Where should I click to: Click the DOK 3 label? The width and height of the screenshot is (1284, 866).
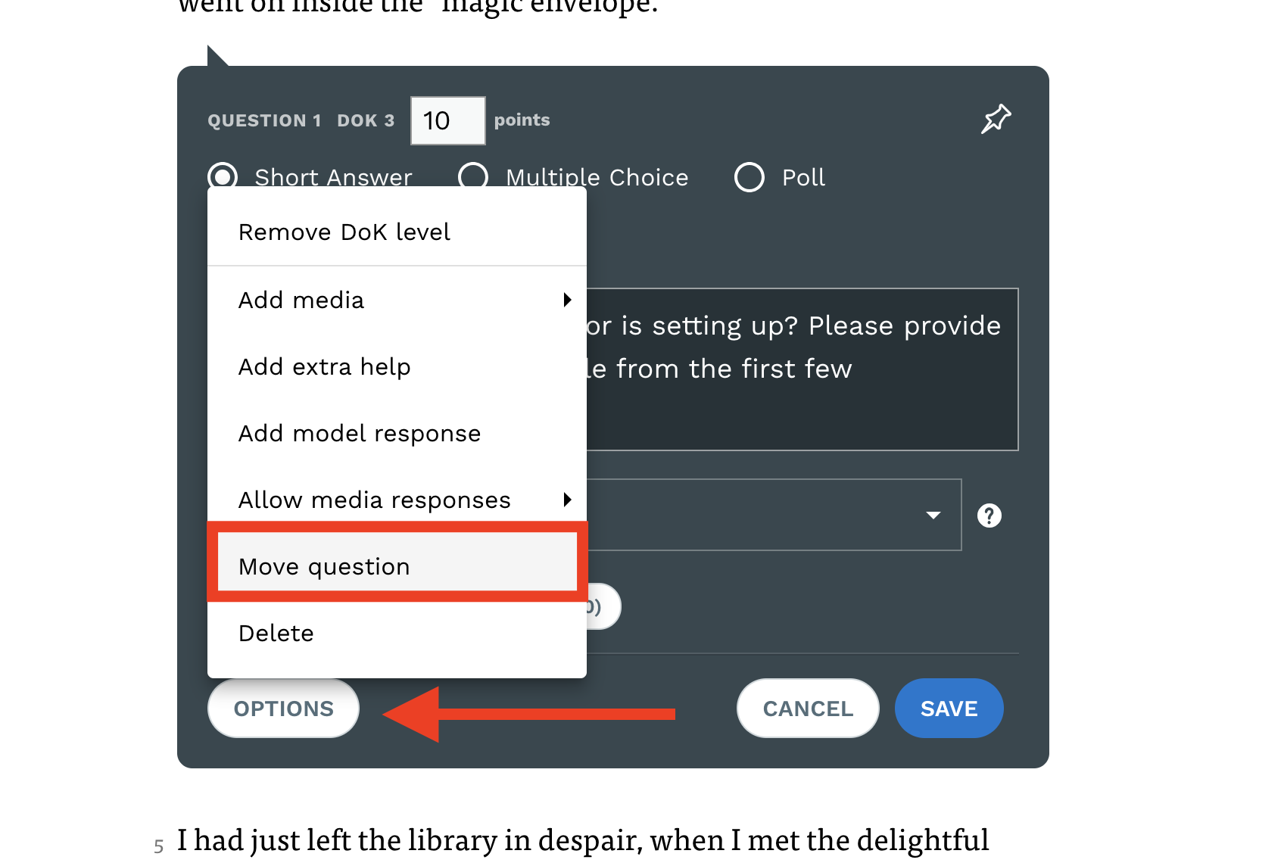(x=366, y=120)
